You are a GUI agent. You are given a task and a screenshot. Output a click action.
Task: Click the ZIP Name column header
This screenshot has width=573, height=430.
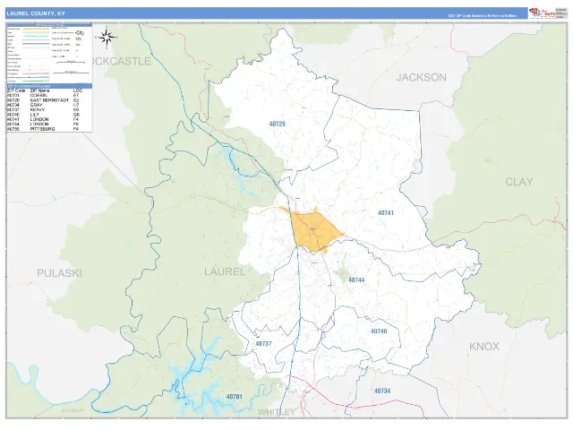pyautogui.click(x=39, y=90)
